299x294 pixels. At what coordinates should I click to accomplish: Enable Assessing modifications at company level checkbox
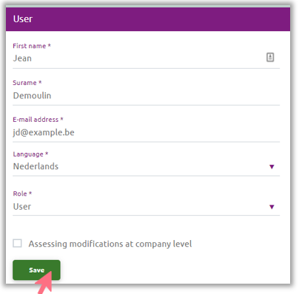(x=17, y=243)
